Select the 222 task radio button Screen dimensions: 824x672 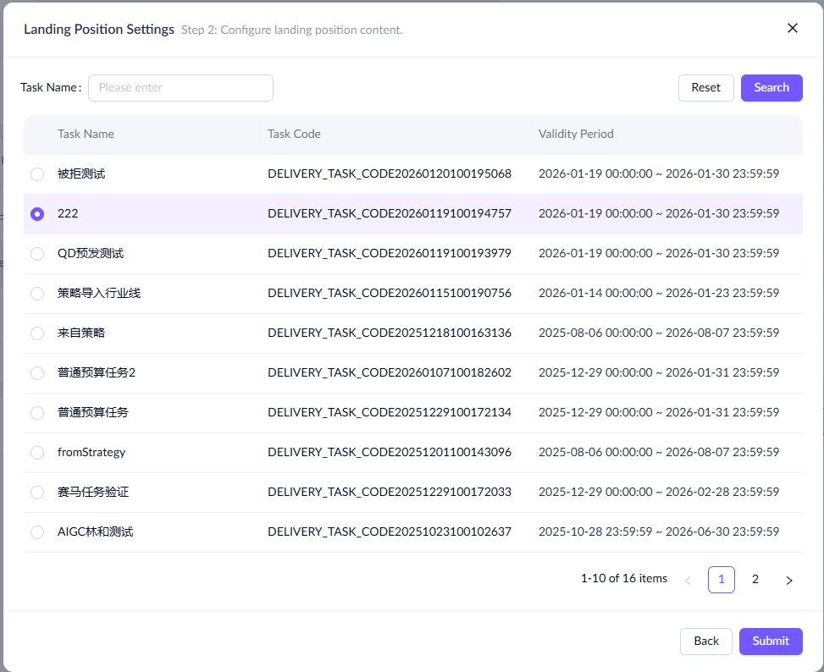pos(37,214)
